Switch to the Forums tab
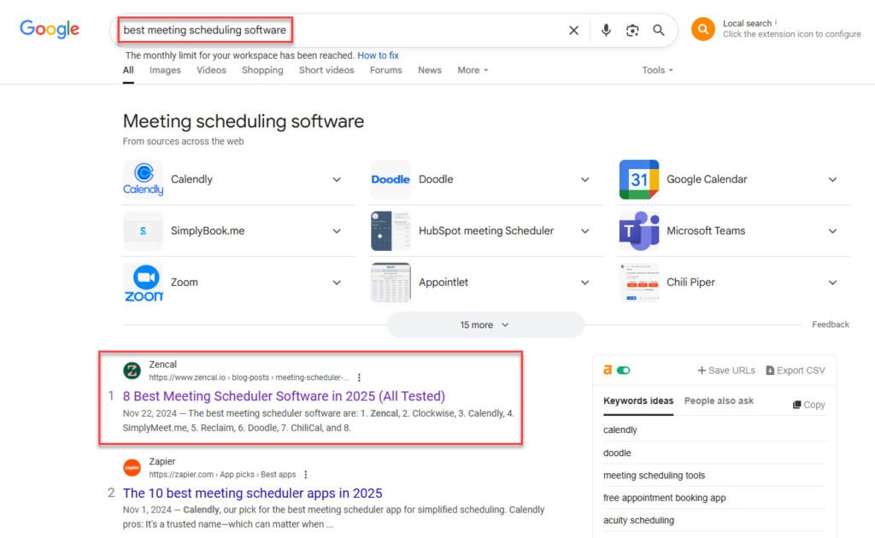Viewport: 875px width, 538px height. coord(386,70)
